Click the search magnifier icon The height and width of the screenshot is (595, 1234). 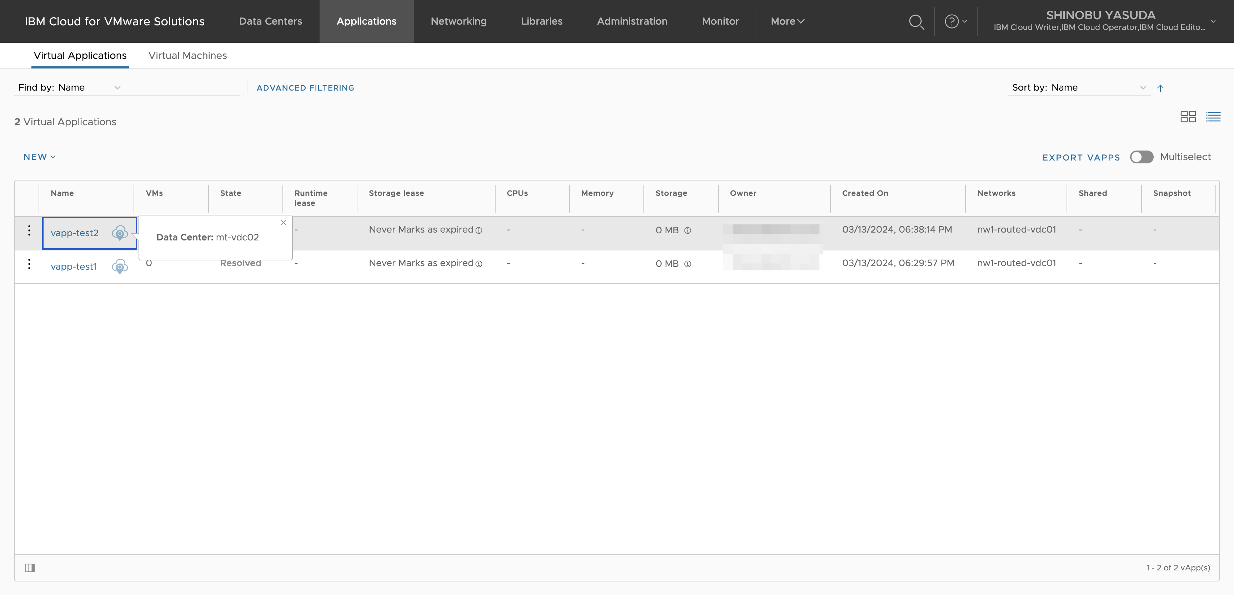(916, 21)
